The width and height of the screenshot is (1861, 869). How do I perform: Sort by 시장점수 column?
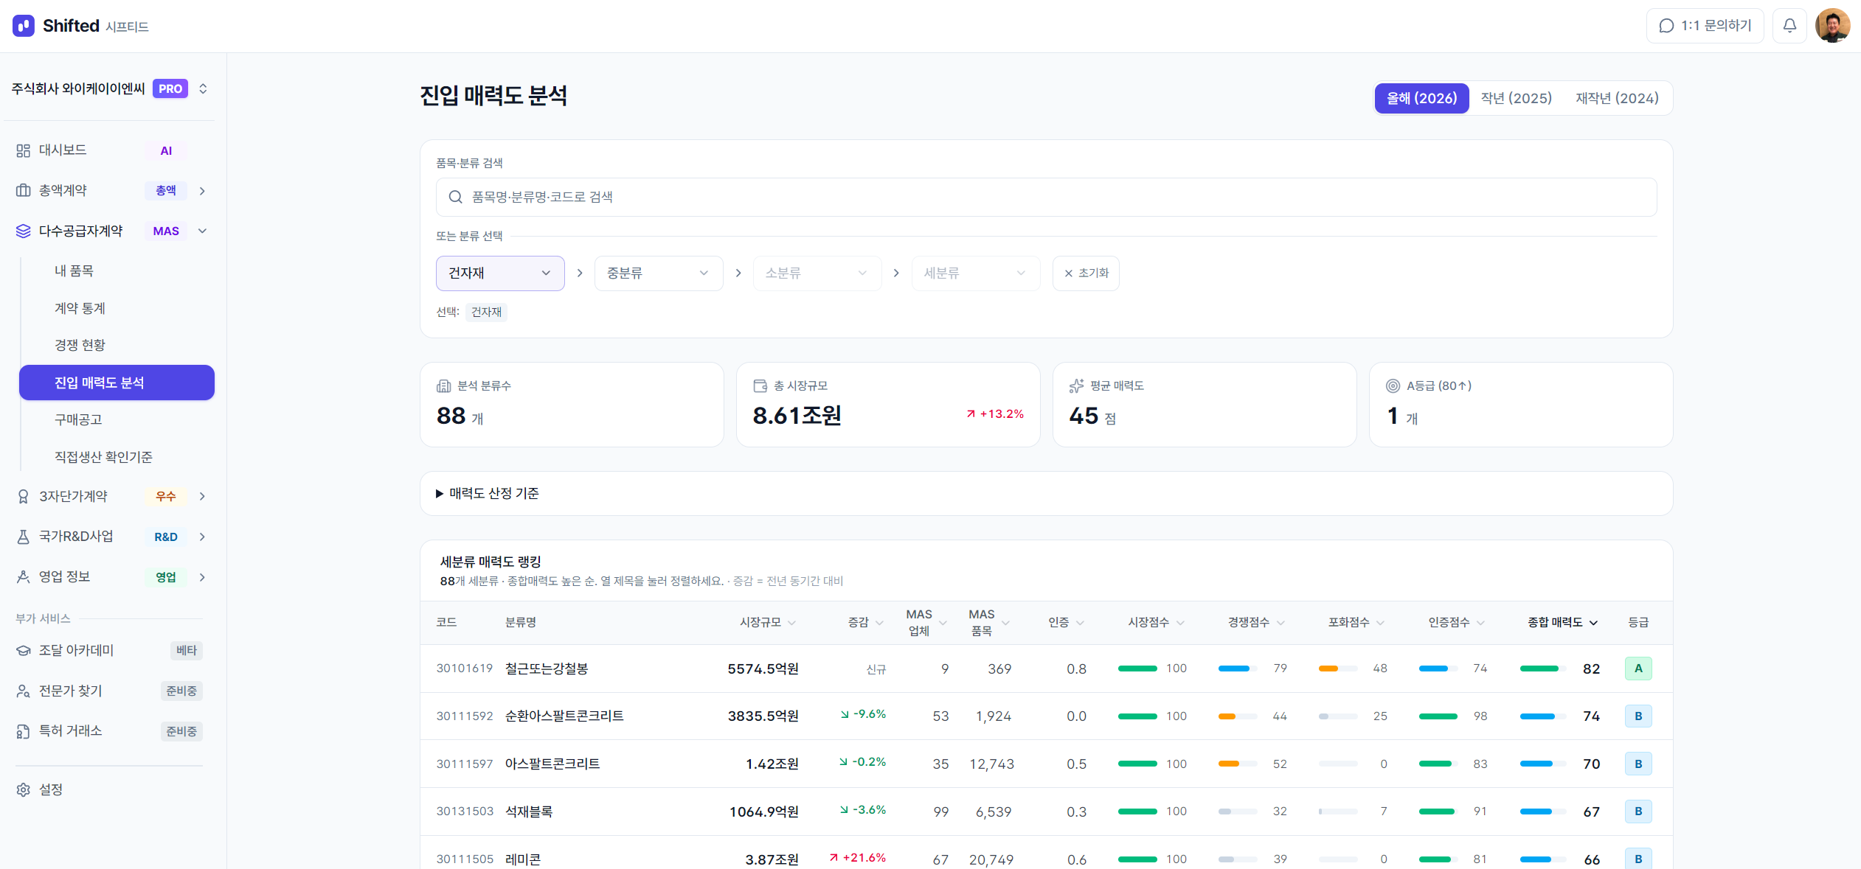1156,623
